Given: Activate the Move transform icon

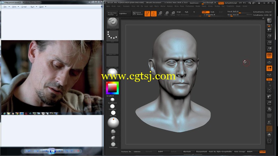Looking at the screenshot, I should [160, 14].
